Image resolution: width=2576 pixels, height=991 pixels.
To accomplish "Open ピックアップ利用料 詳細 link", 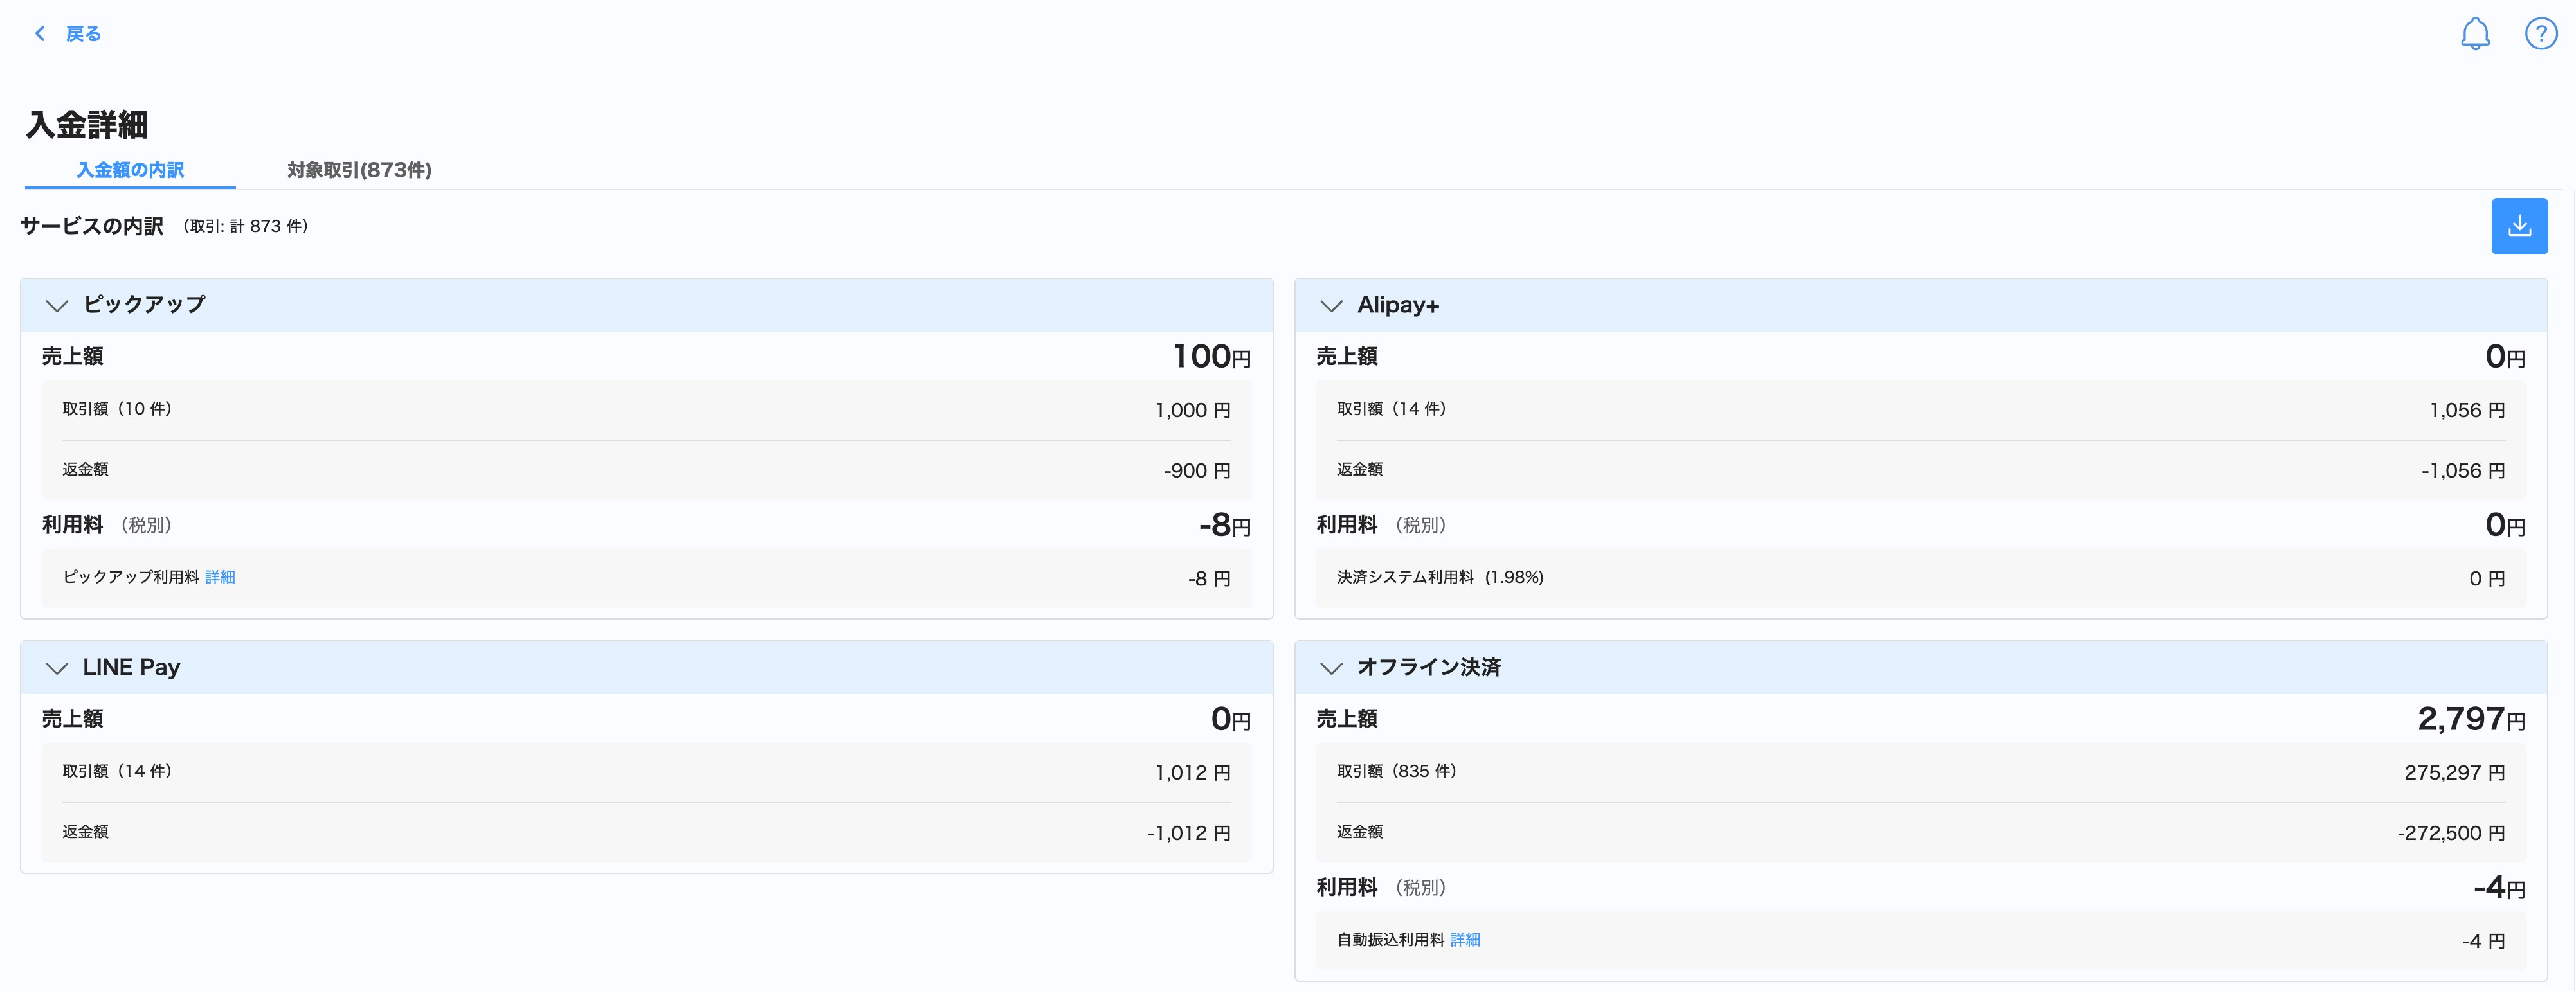I will click(x=220, y=577).
